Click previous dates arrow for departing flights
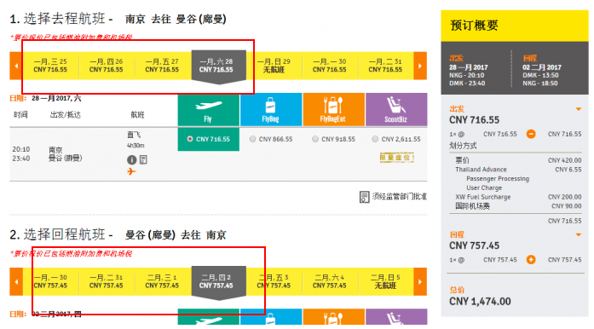 pos(16,66)
